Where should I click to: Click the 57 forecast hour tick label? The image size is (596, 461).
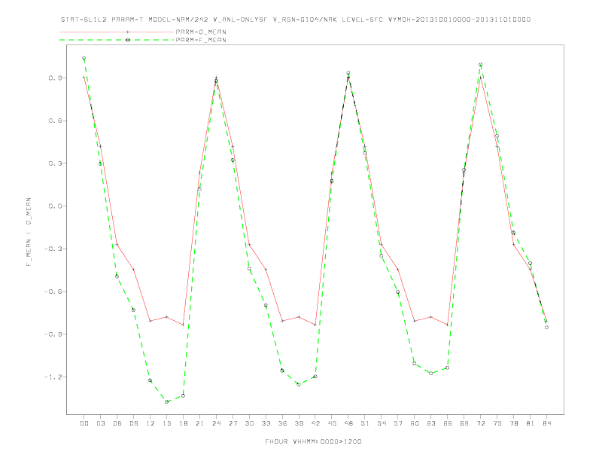(398, 423)
